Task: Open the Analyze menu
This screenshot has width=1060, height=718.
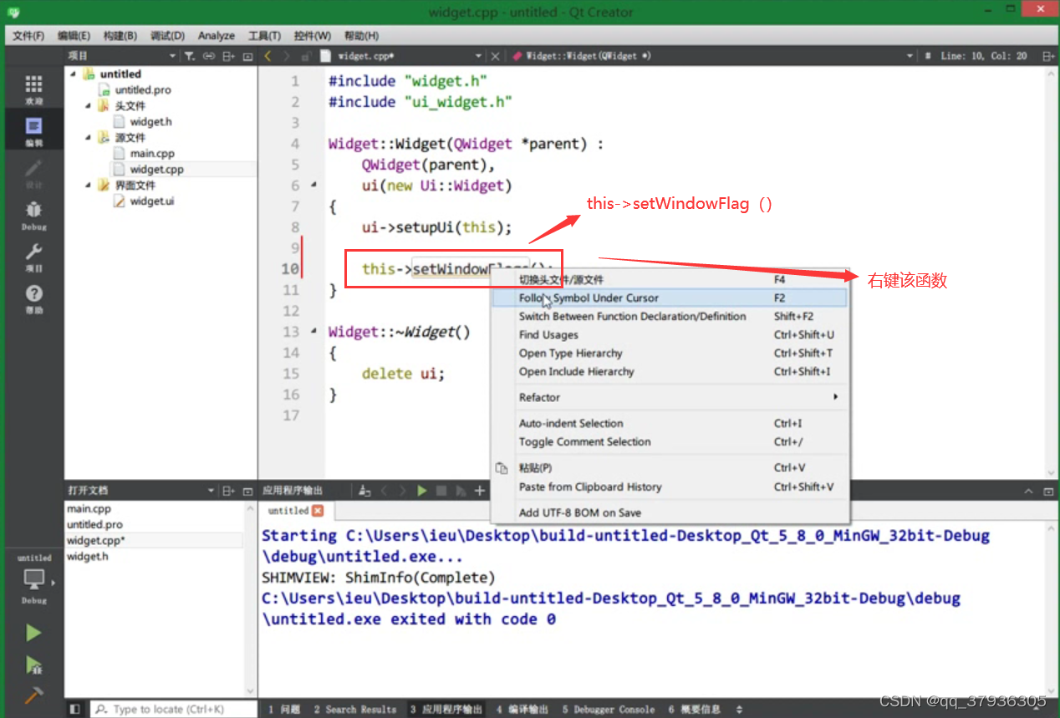Action: (x=217, y=36)
